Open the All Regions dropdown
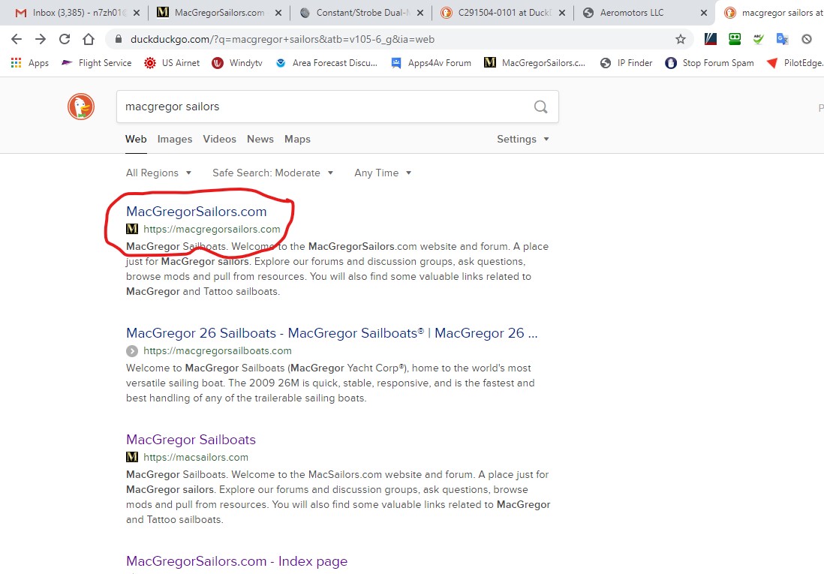Image resolution: width=824 pixels, height=574 pixels. pos(158,173)
